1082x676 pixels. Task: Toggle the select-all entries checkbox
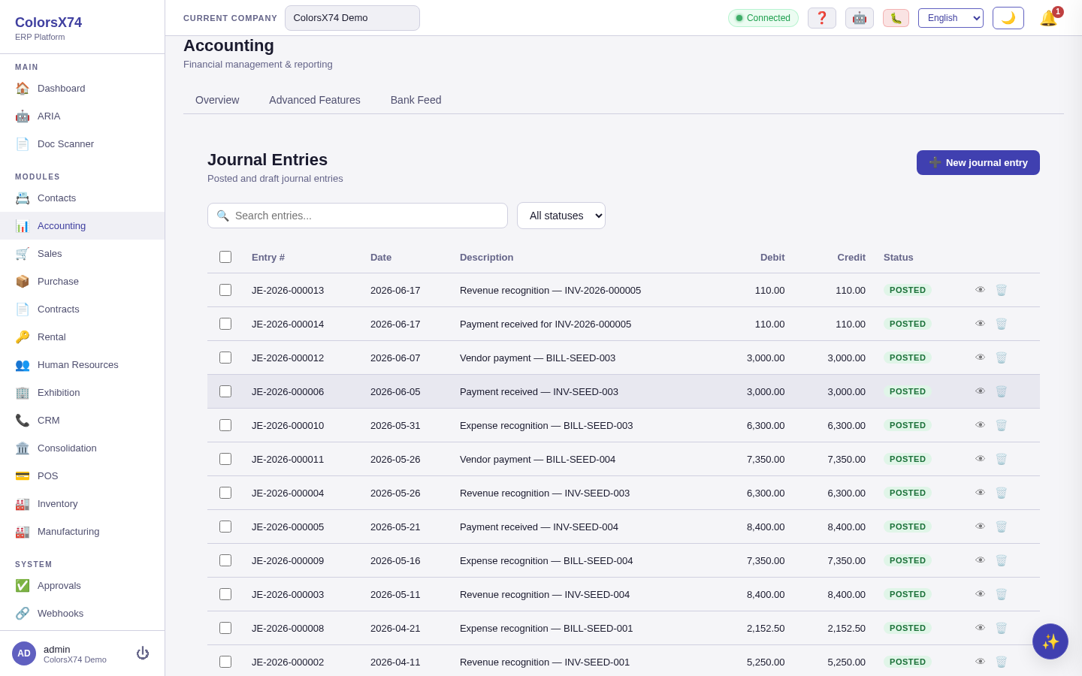pyautogui.click(x=225, y=257)
